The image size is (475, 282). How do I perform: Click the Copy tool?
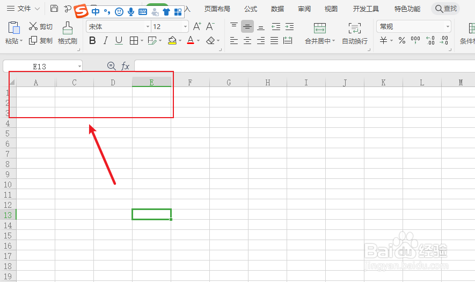pyautogui.click(x=41, y=40)
